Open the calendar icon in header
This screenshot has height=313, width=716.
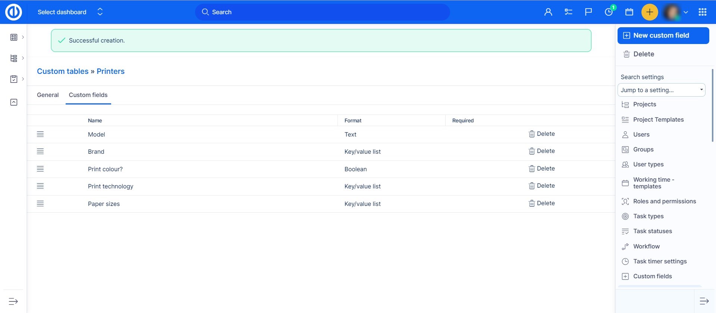(x=629, y=12)
